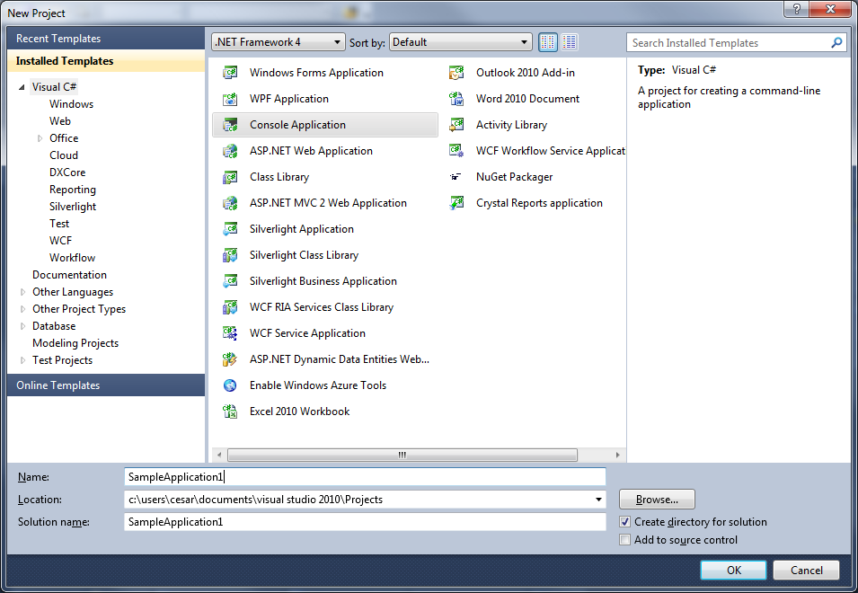Click the Silverlight Business Application icon

[230, 281]
